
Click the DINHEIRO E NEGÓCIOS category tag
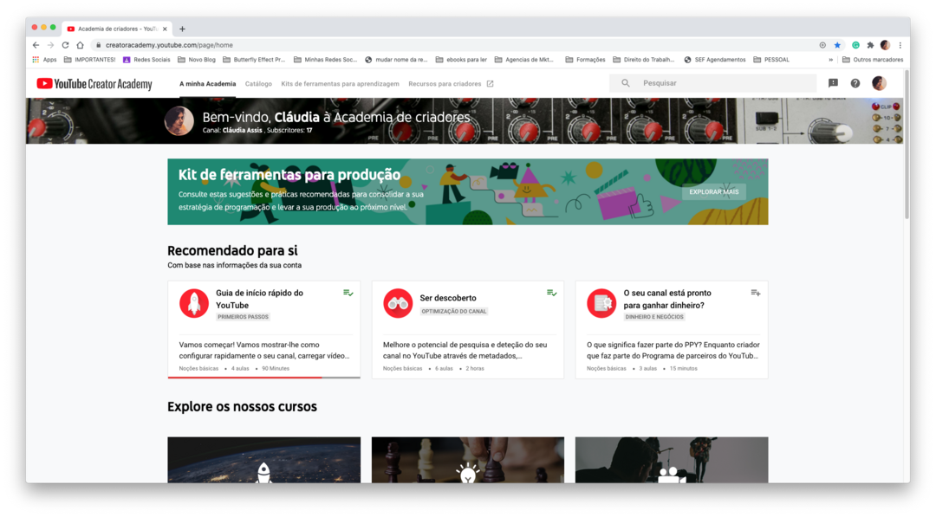(x=654, y=317)
